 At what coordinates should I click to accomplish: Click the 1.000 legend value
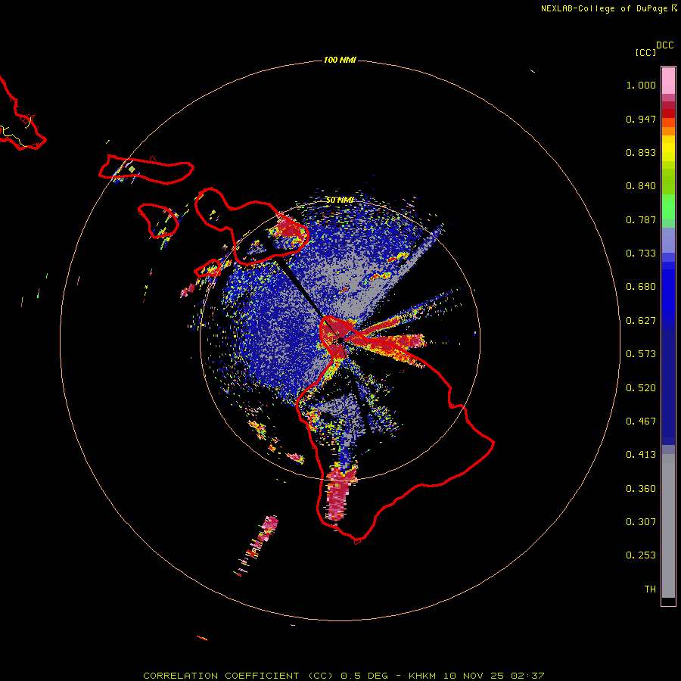click(641, 85)
